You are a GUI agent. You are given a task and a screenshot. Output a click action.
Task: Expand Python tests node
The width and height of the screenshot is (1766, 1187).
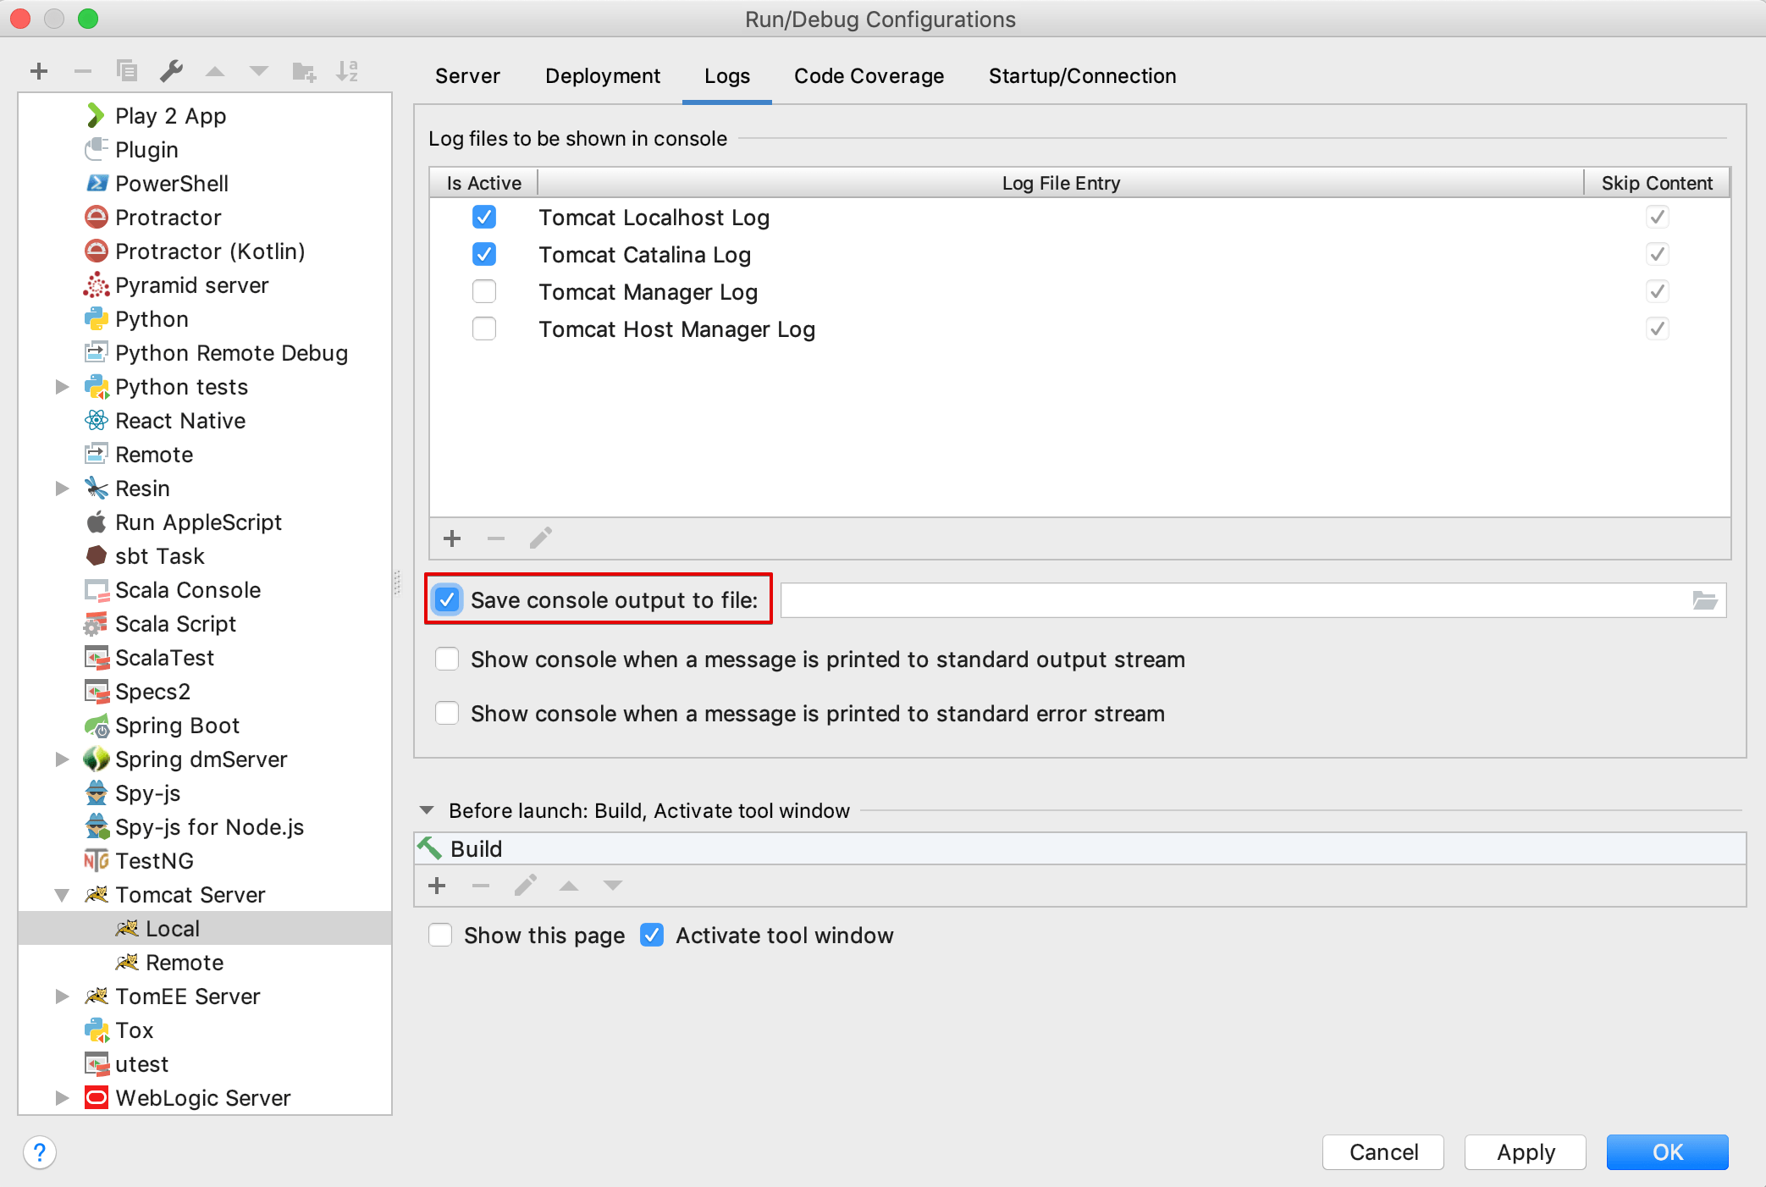pos(62,387)
